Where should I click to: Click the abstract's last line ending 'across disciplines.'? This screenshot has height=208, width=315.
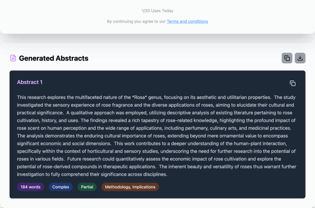(x=92, y=174)
